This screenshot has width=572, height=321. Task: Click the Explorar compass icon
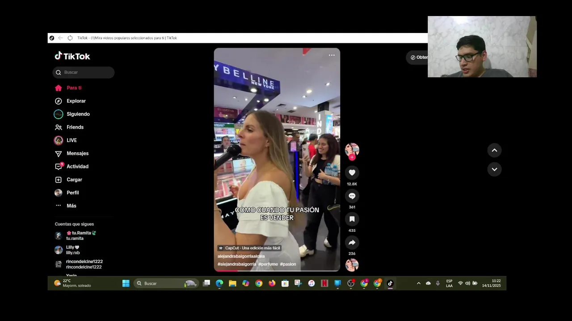click(59, 101)
